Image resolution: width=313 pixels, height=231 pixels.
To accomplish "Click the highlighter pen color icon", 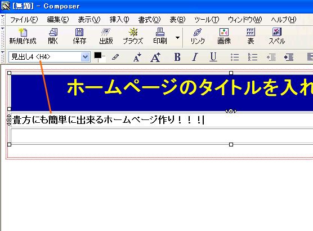I will click(x=115, y=57).
